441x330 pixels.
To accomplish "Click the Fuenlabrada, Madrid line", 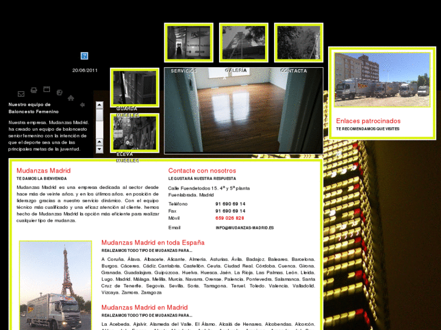I will pos(191,195).
